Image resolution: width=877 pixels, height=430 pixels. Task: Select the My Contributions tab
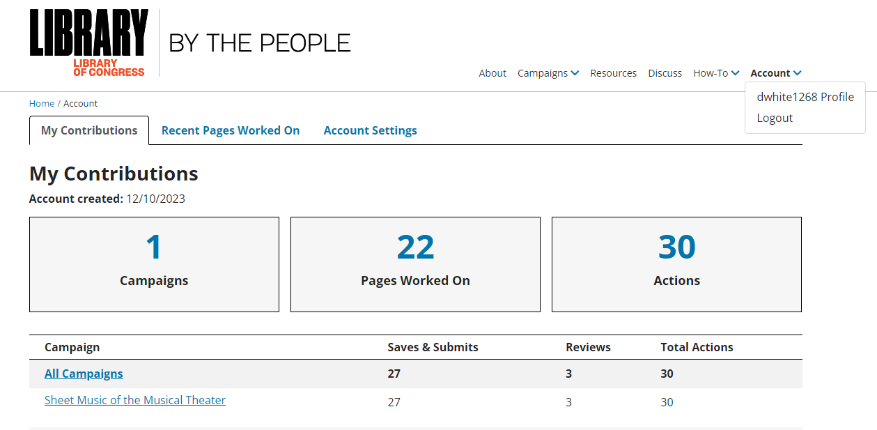[x=89, y=130]
